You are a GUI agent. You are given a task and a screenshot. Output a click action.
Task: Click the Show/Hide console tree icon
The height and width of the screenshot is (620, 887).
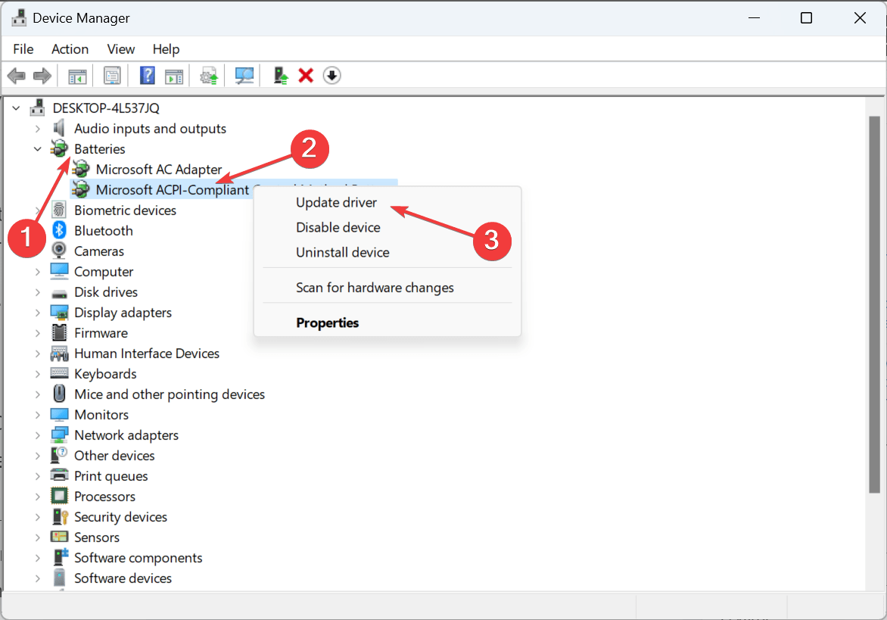click(76, 75)
